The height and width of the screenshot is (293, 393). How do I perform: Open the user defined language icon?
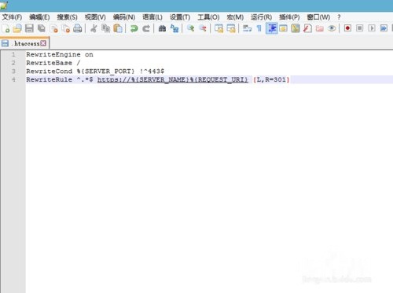(283, 28)
